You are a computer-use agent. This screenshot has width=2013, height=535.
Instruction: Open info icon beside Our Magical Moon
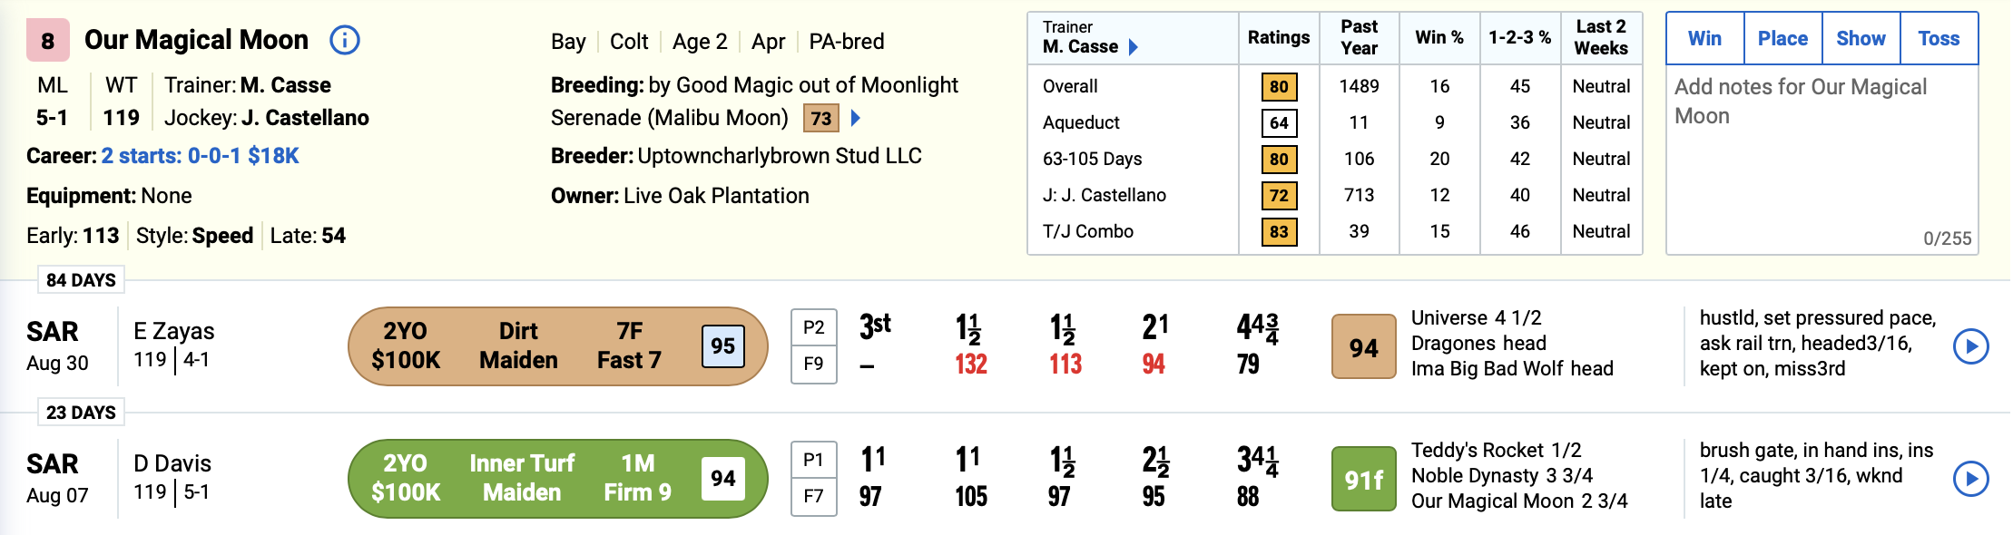point(345,40)
